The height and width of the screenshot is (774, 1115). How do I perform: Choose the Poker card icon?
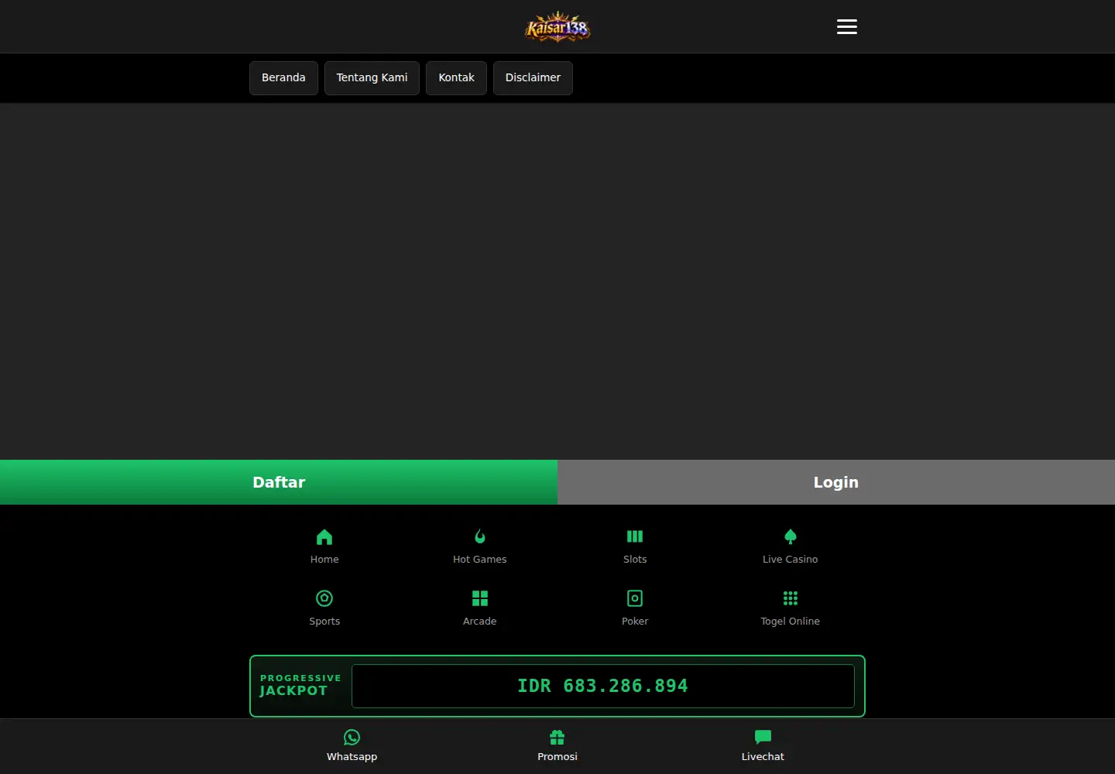tap(635, 598)
